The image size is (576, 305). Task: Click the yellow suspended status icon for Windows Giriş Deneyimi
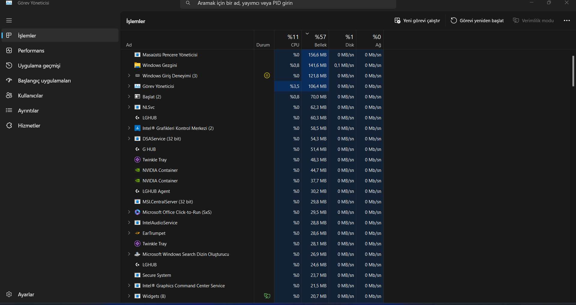click(267, 76)
